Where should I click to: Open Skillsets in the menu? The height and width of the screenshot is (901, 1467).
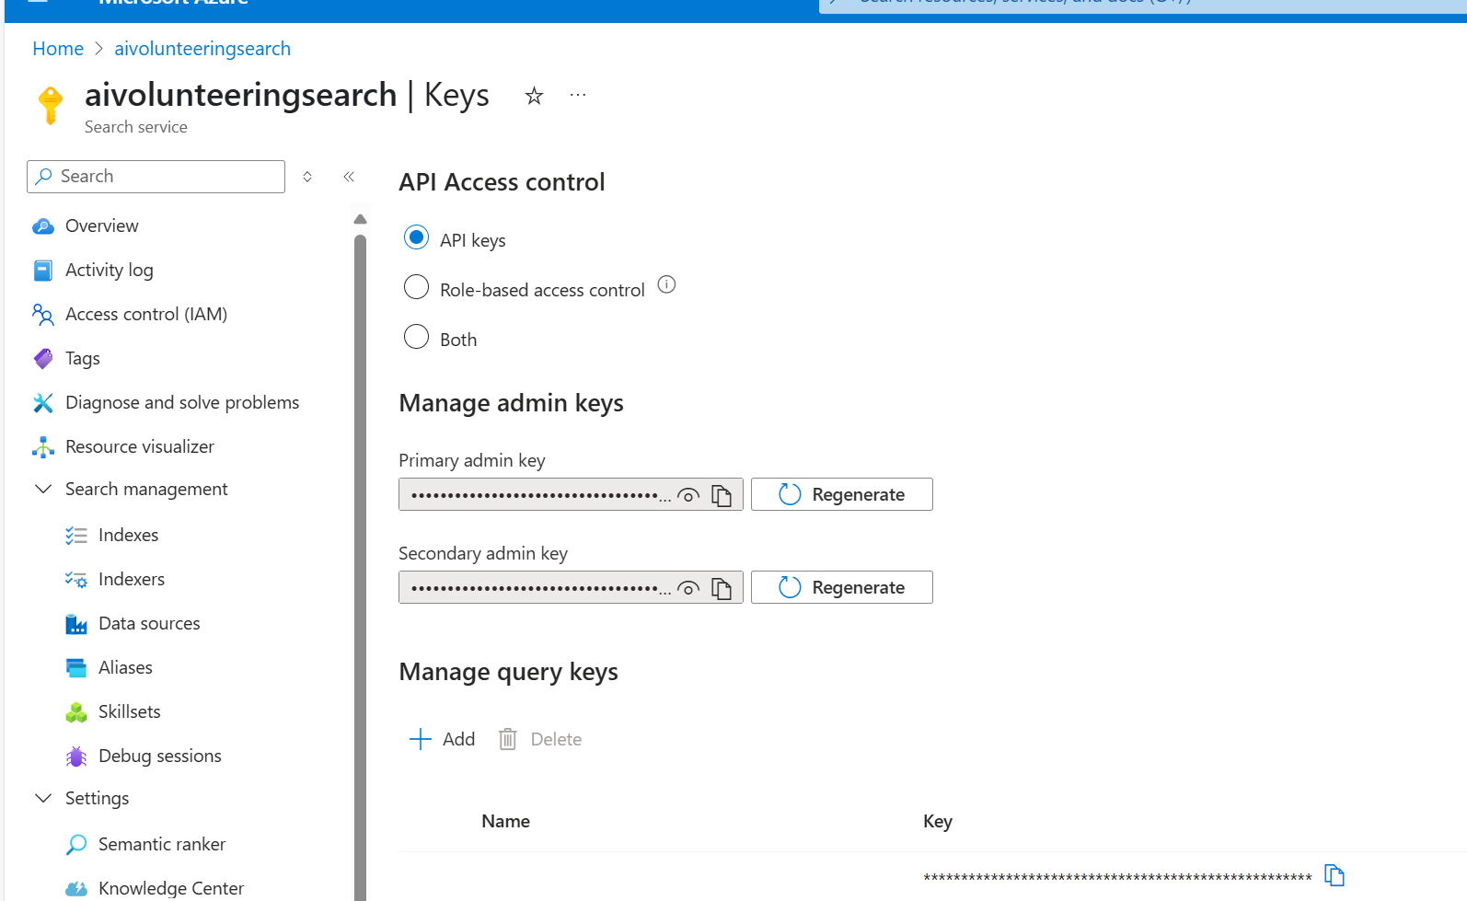coord(130,712)
